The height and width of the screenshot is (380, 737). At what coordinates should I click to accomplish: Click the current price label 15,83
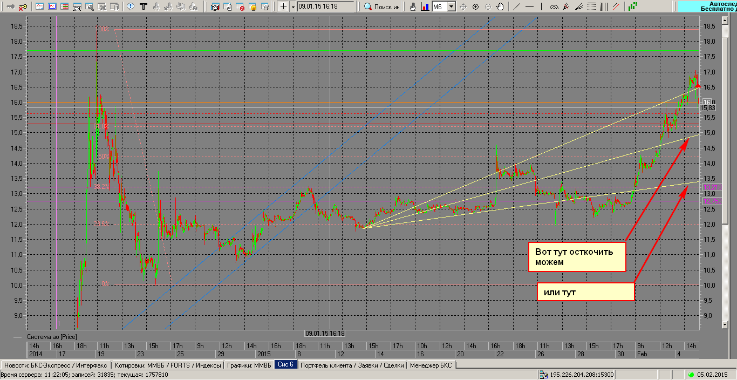(707, 107)
